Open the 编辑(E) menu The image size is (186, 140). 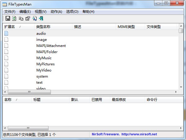pos(25,12)
